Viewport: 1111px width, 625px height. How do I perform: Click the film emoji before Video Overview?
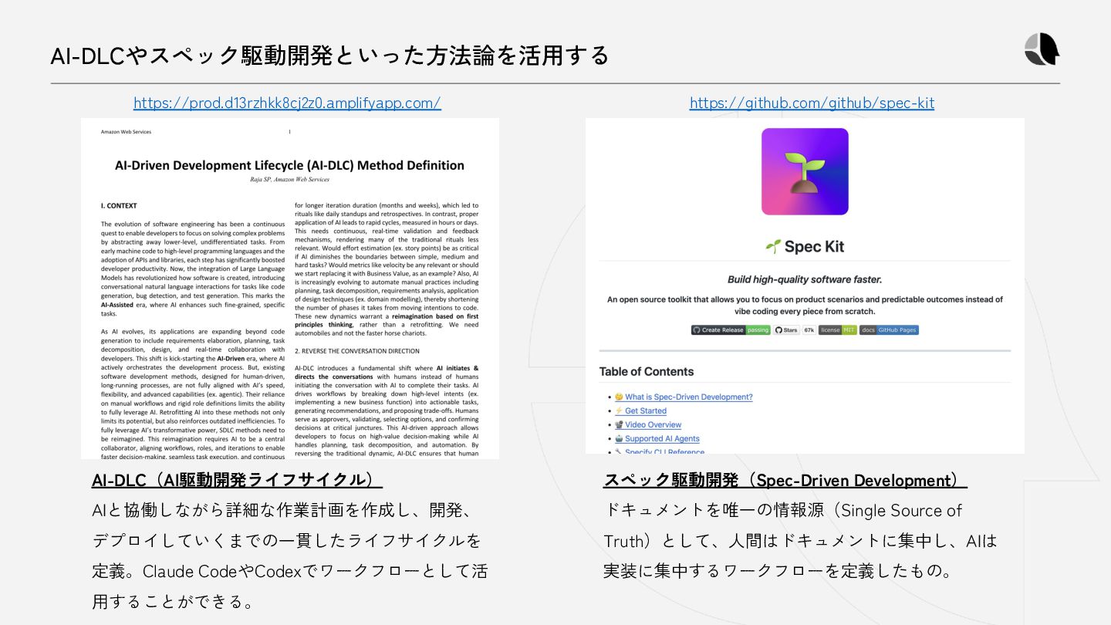click(619, 424)
